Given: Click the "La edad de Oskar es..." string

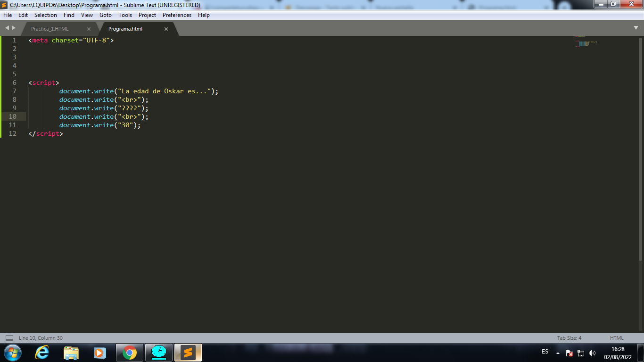Looking at the screenshot, I should 165,91.
